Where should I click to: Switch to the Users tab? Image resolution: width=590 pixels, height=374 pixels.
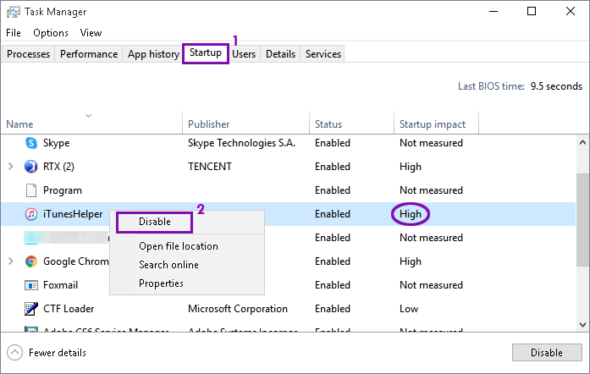pos(244,54)
